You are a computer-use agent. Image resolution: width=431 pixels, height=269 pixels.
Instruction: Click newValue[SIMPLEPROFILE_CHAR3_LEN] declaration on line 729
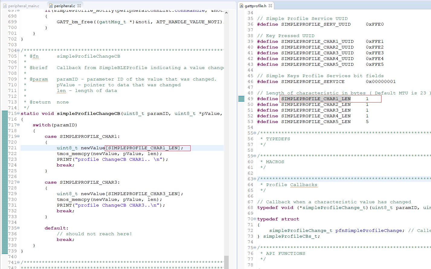[x=120, y=194]
